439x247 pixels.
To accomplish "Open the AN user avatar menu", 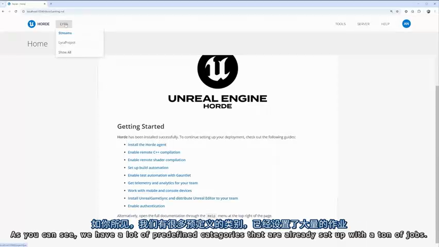I will 406,24.
